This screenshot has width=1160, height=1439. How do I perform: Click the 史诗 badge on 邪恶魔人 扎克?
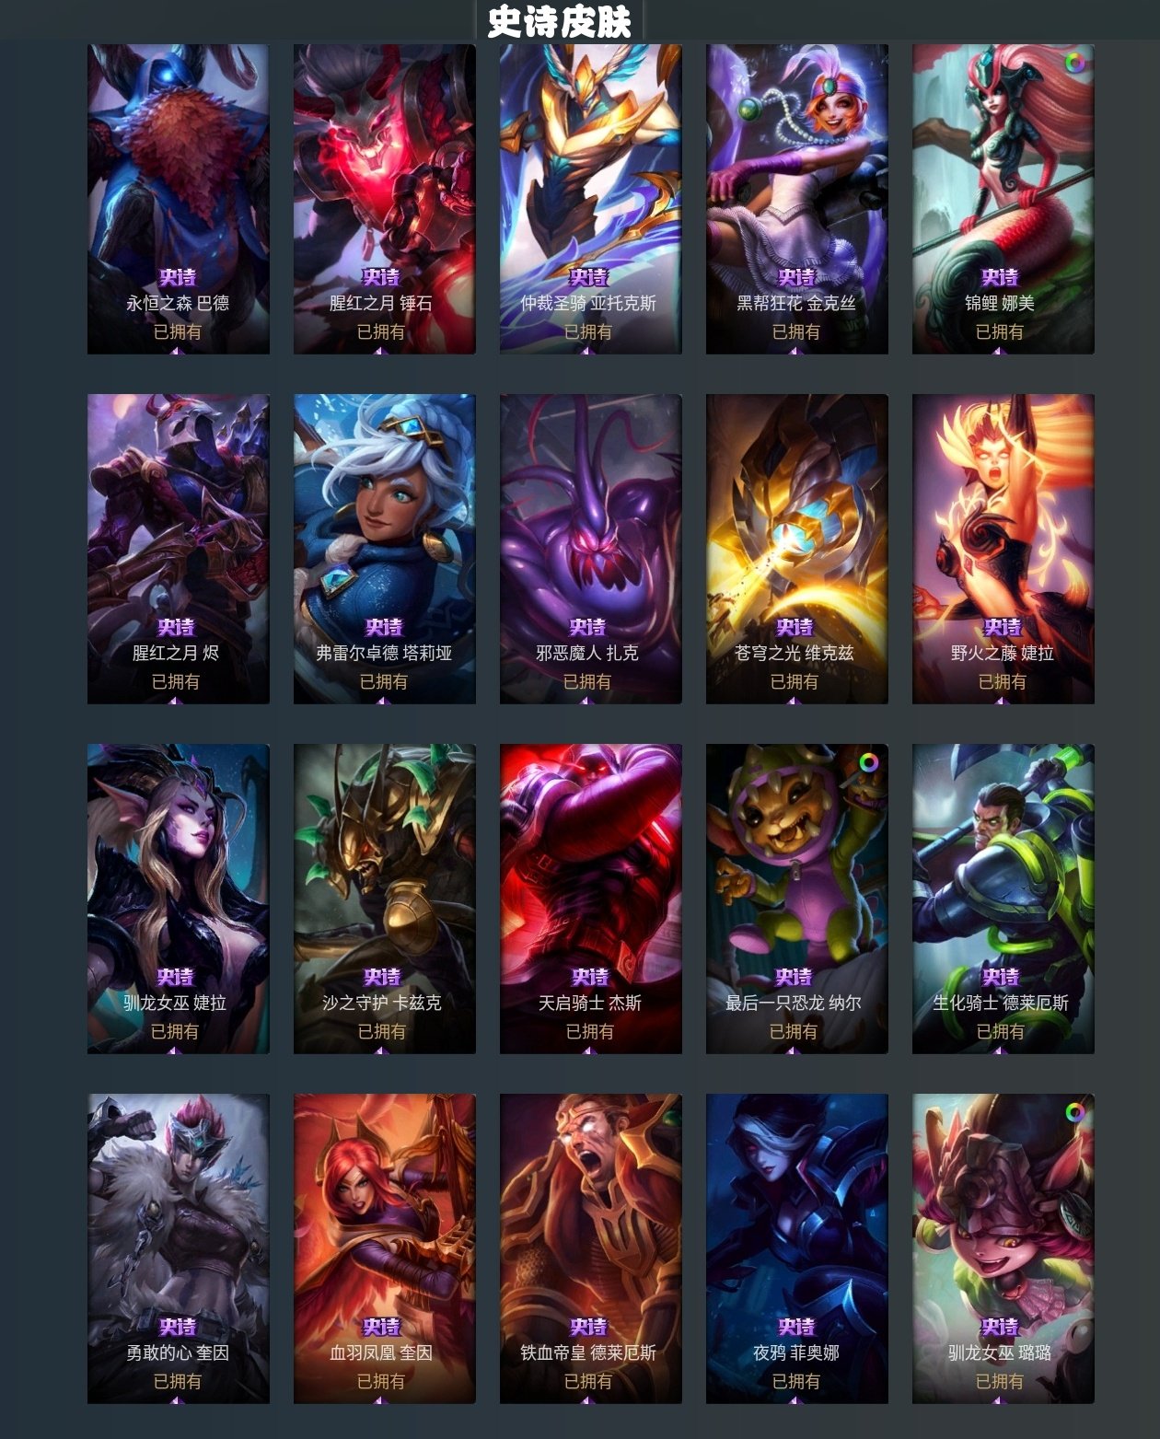587,627
